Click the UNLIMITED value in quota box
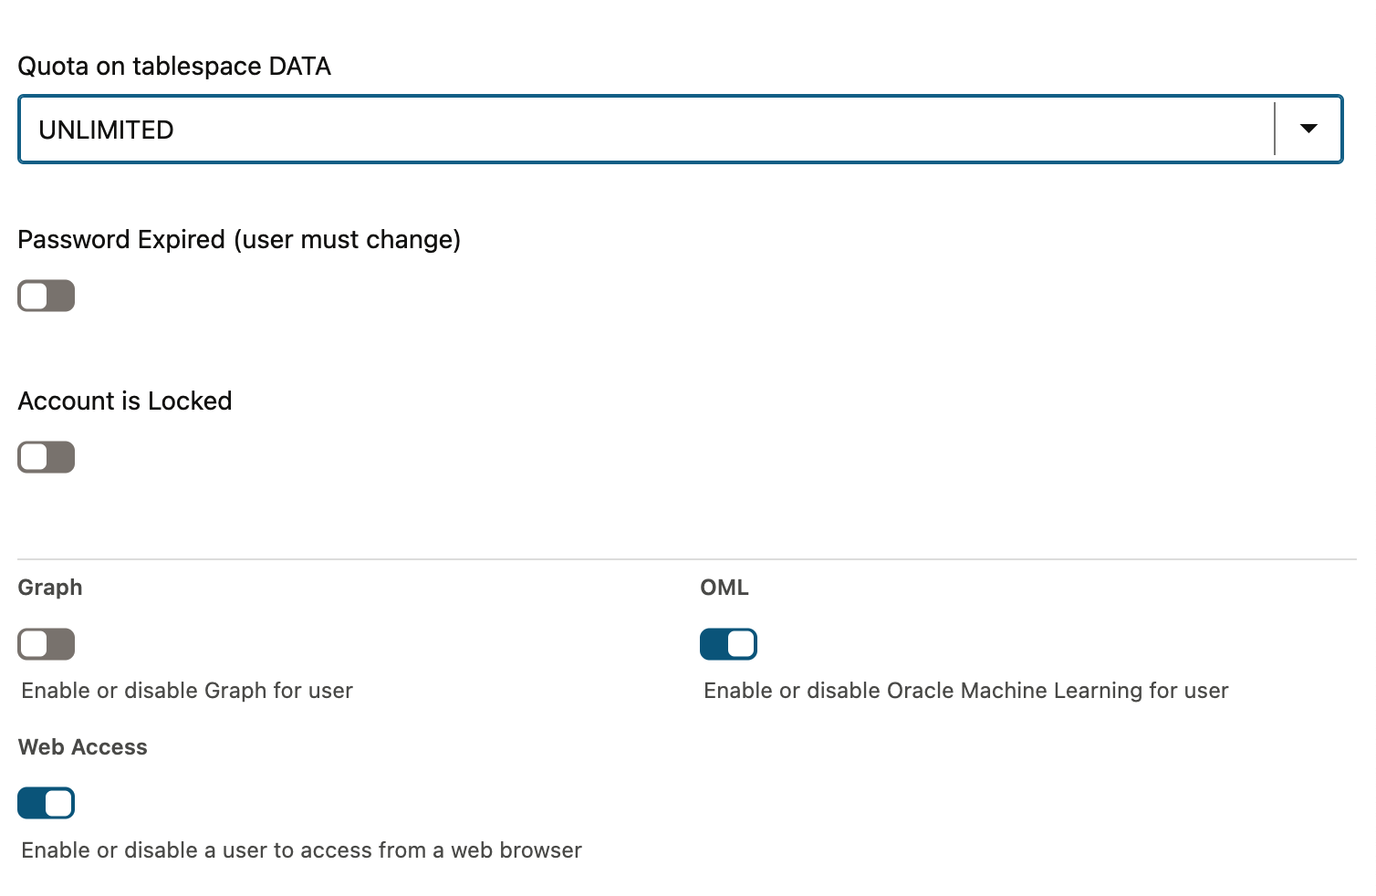This screenshot has width=1376, height=896. (106, 130)
